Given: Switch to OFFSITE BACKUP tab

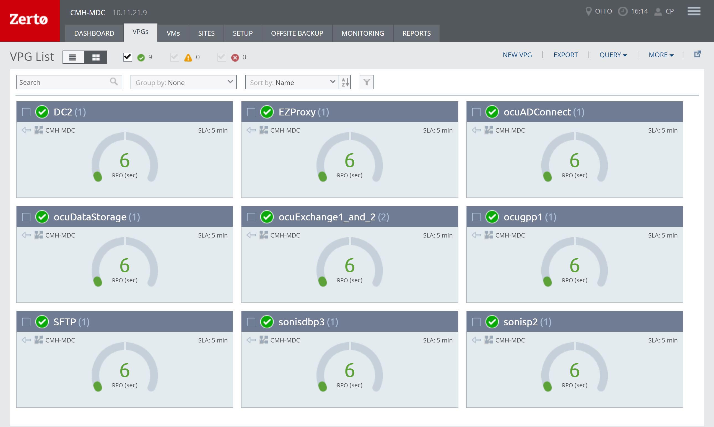Looking at the screenshot, I should pyautogui.click(x=297, y=33).
